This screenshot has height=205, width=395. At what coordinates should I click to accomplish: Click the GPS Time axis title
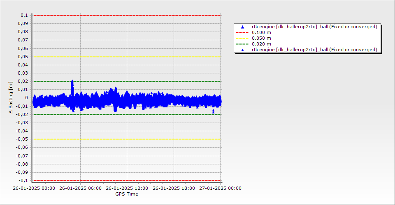(x=127, y=194)
